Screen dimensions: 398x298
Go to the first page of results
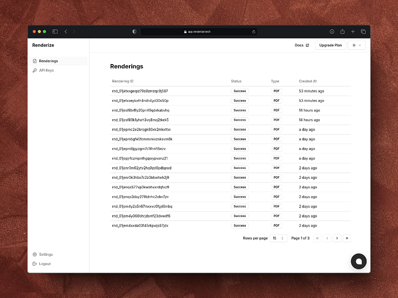pos(317,238)
